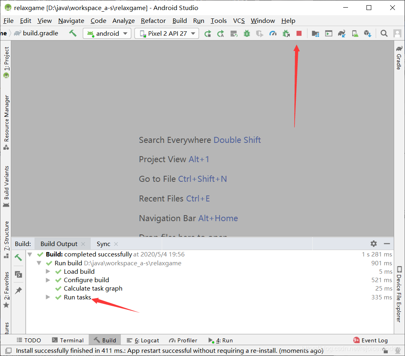The width and height of the screenshot is (405, 356).
Task: Open the View menu
Action: [45, 20]
